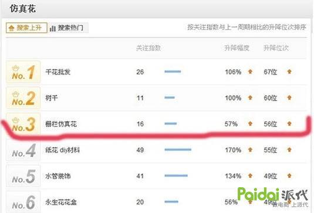Image resolution: width=314 pixels, height=213 pixels.
Task: Open the 干花批发 keyword link
Action: [x=58, y=72]
